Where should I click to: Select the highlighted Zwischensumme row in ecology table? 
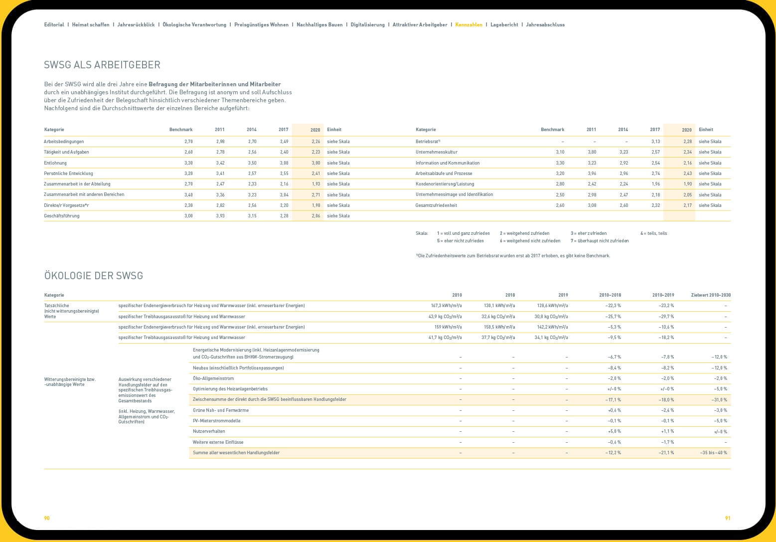click(269, 399)
